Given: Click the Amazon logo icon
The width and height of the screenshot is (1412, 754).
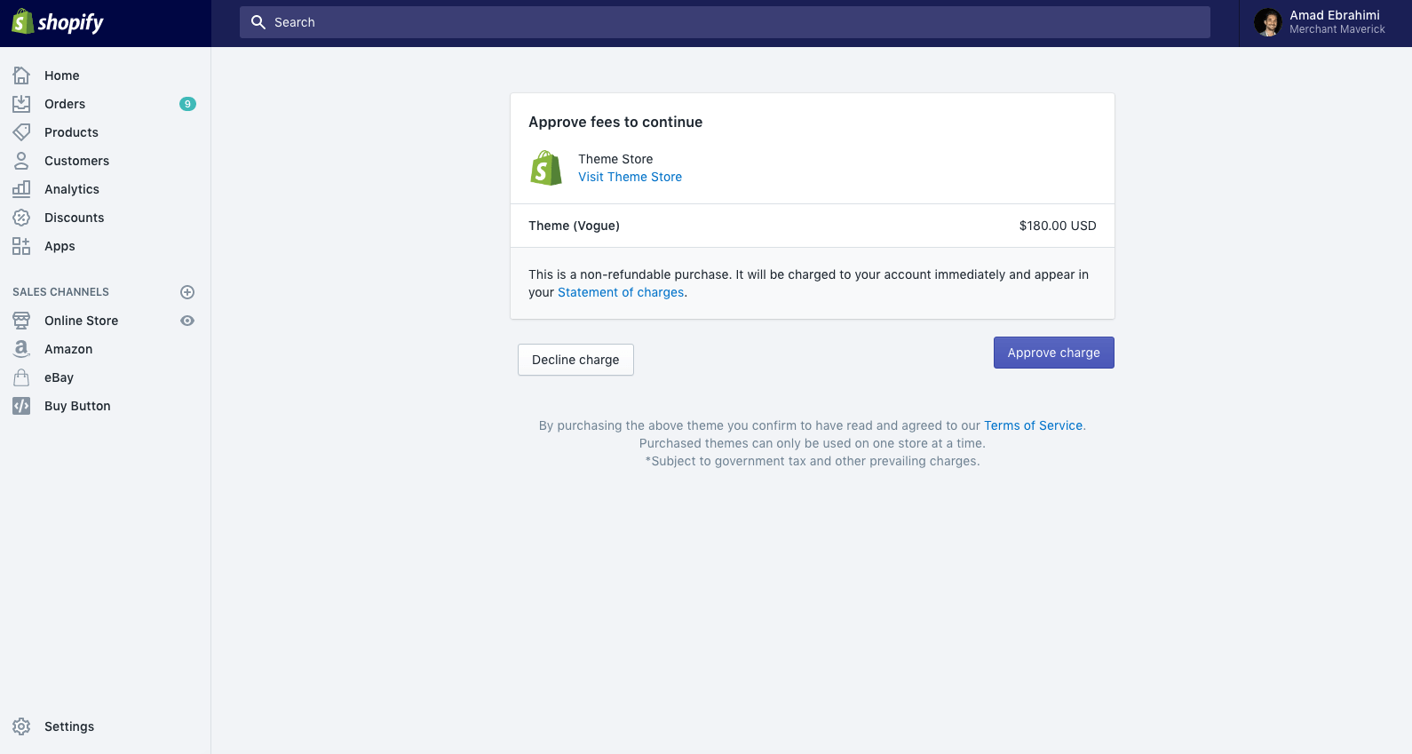Looking at the screenshot, I should (21, 349).
